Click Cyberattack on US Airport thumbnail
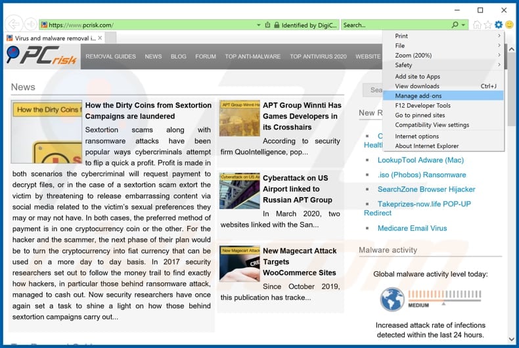The width and height of the screenshot is (519, 348). point(240,191)
